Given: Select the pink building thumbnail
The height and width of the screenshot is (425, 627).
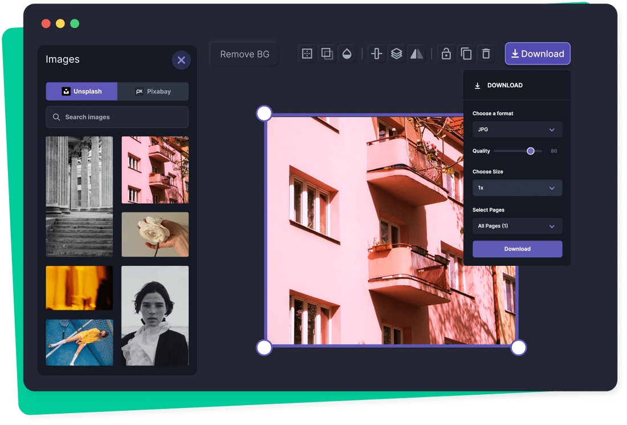Looking at the screenshot, I should (x=154, y=169).
